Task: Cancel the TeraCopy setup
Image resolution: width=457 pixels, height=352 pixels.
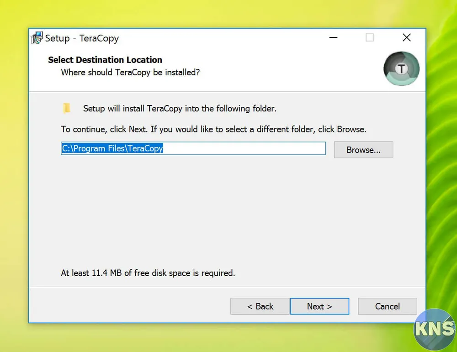Action: 388,306
